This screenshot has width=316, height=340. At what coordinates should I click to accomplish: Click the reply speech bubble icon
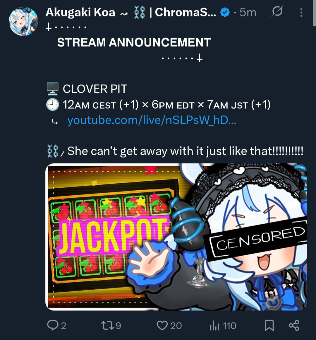click(x=53, y=325)
